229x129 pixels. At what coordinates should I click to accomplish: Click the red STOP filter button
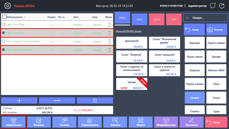(x=157, y=19)
